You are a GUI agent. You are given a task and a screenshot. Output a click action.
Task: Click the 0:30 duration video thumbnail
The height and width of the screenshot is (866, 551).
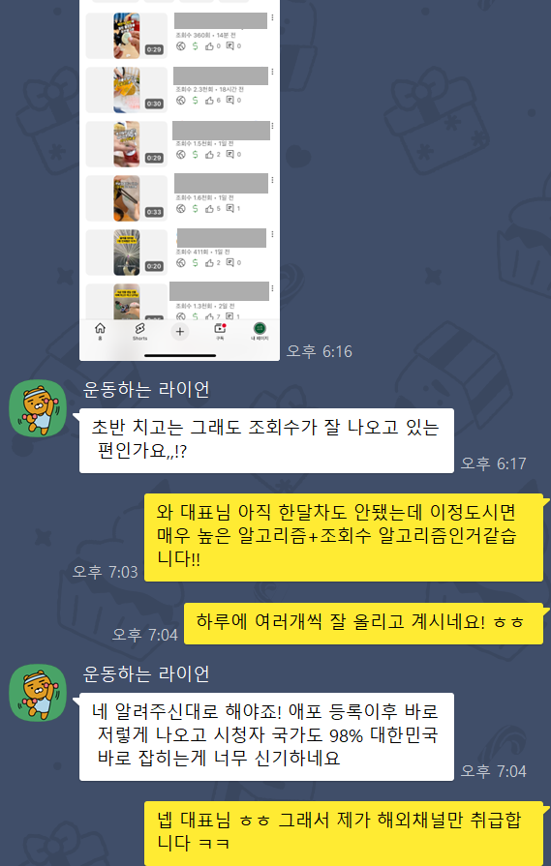[127, 89]
